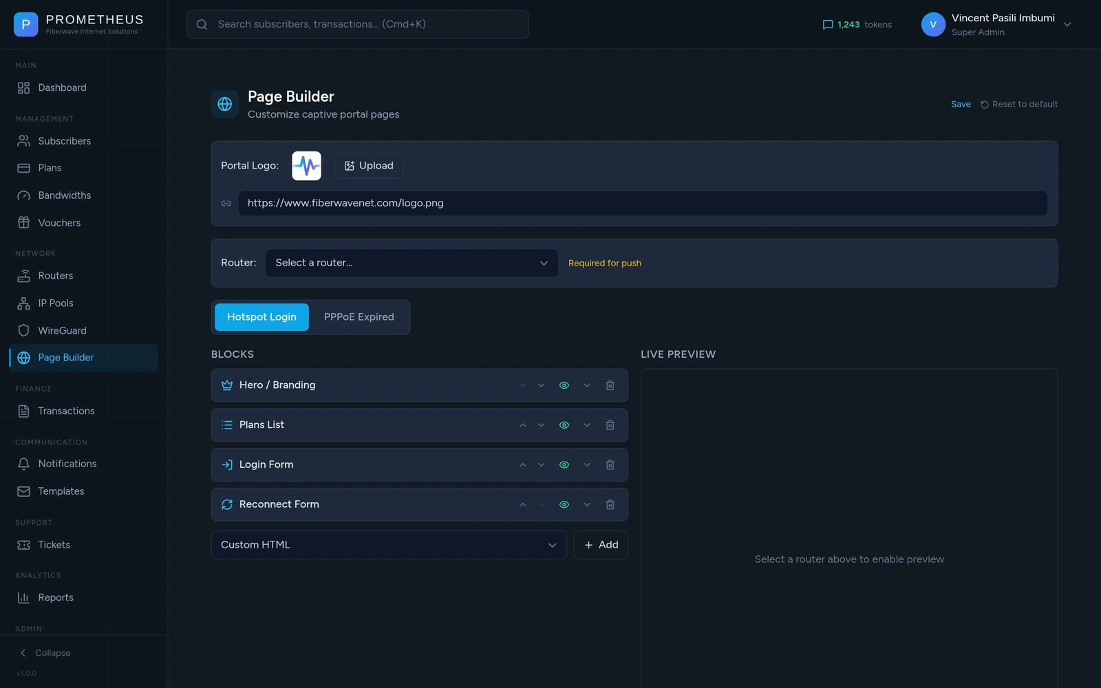
Task: Open Notifications in sidebar
Action: [x=83, y=464]
